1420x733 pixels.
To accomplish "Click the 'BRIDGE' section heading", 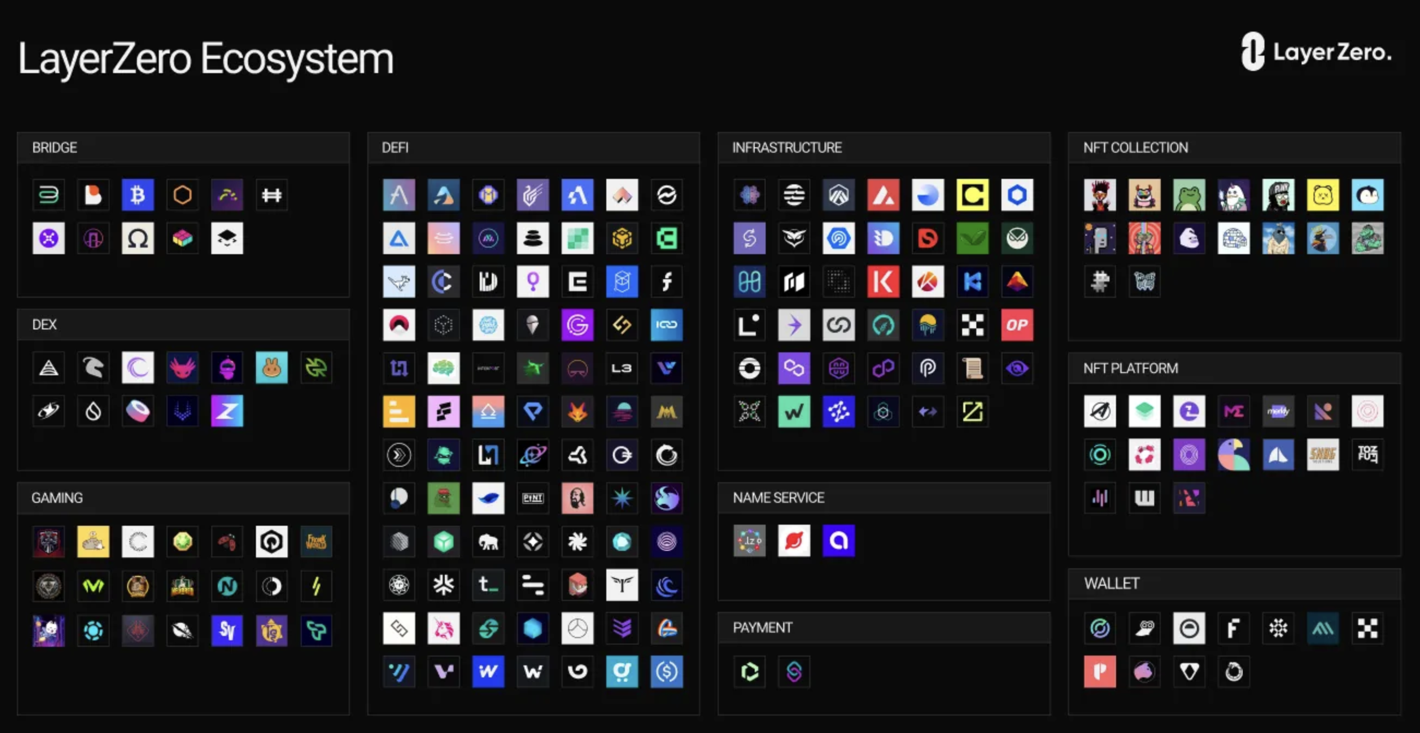I will click(55, 148).
